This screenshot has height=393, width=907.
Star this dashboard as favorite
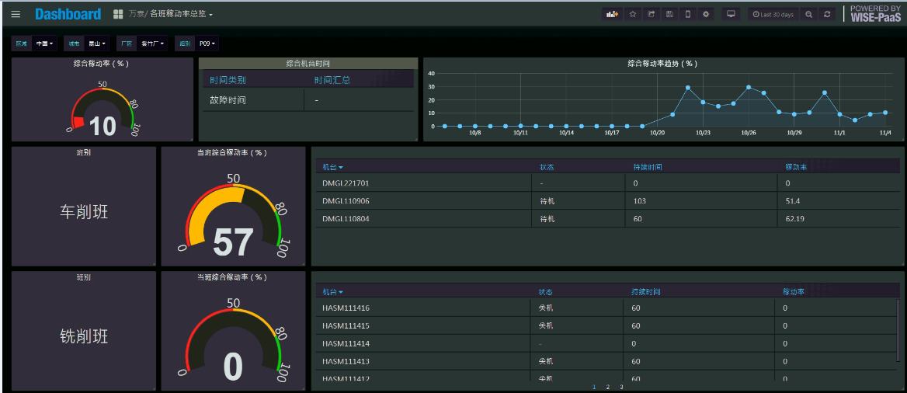(633, 14)
